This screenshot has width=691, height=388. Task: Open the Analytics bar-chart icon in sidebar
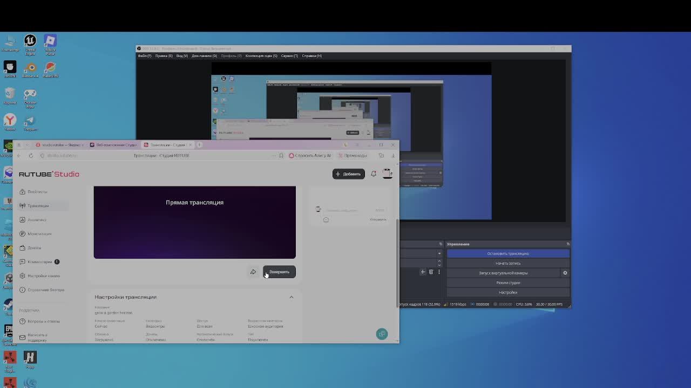22,220
